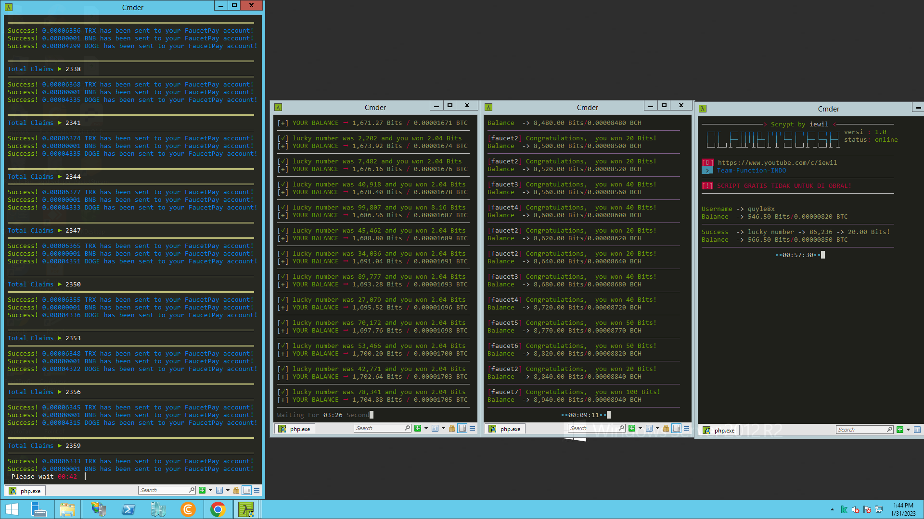Open the new console dropdown arrow in FaucetPay Cmder window
This screenshot has width=924, height=519.
pyautogui.click(x=210, y=490)
